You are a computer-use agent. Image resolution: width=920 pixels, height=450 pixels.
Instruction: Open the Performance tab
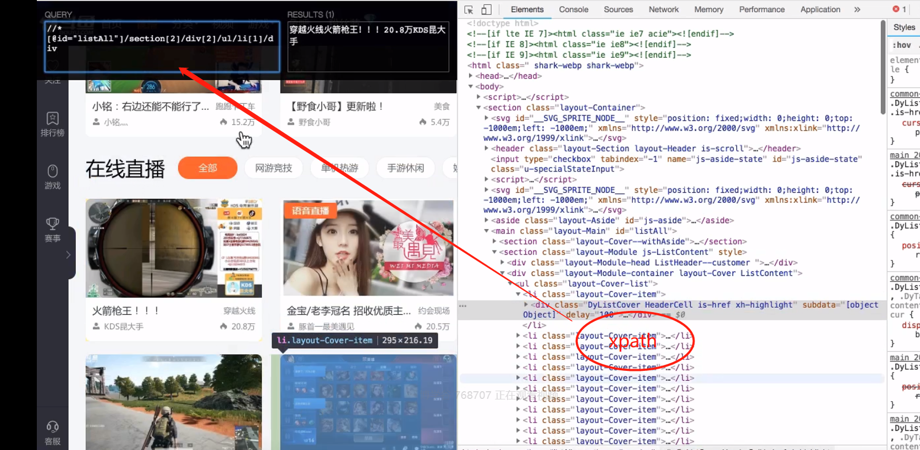pyautogui.click(x=762, y=9)
